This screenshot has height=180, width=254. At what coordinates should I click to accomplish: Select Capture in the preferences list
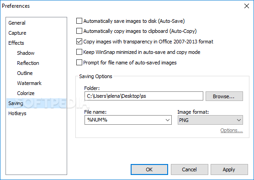pyautogui.click(x=17, y=33)
